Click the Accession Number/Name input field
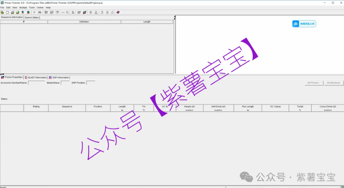 pyautogui.click(x=36, y=83)
